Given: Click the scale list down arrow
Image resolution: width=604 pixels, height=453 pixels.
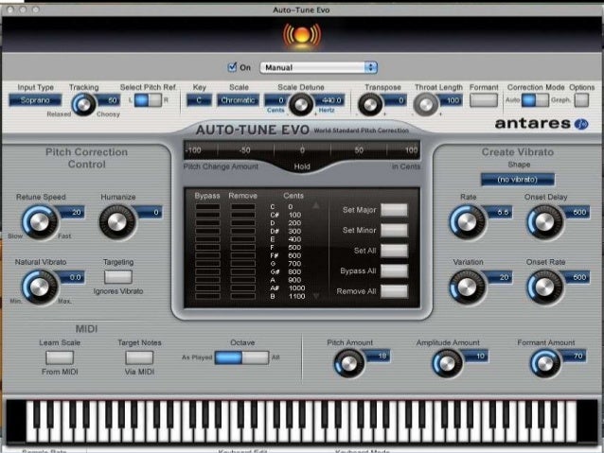Looking at the screenshot, I should (316, 296).
